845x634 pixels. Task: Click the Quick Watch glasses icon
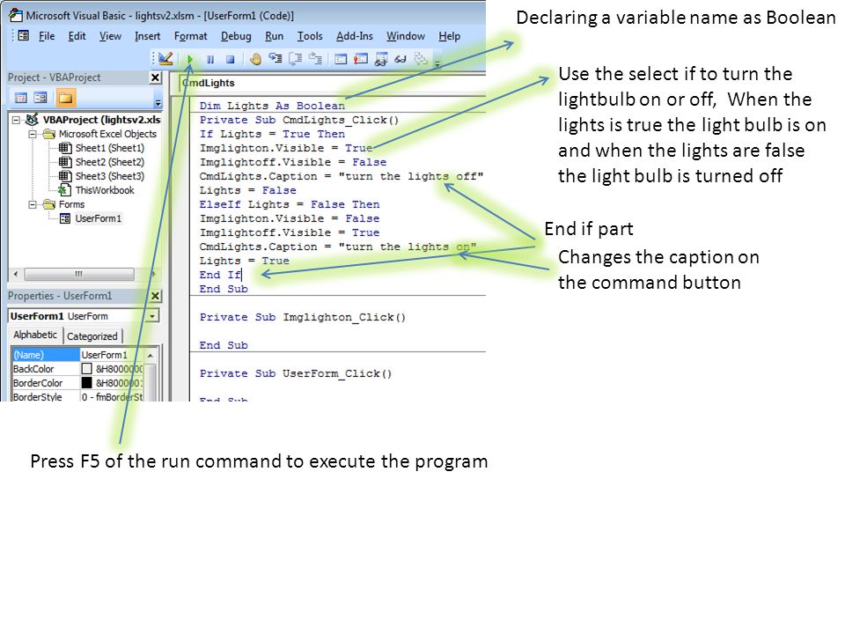pyautogui.click(x=400, y=59)
